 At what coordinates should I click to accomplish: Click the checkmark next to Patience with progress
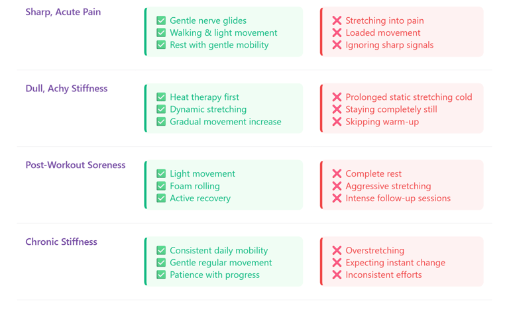pos(161,275)
